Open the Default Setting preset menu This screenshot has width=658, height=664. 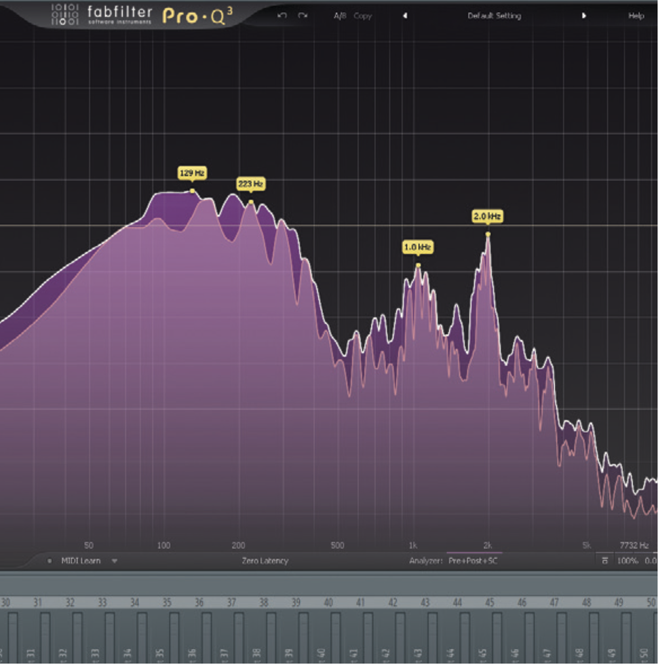495,16
